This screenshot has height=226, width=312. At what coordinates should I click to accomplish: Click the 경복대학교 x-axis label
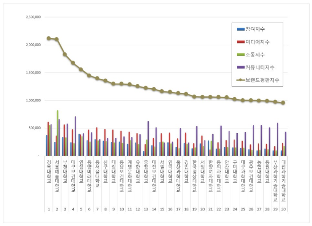tap(49, 171)
